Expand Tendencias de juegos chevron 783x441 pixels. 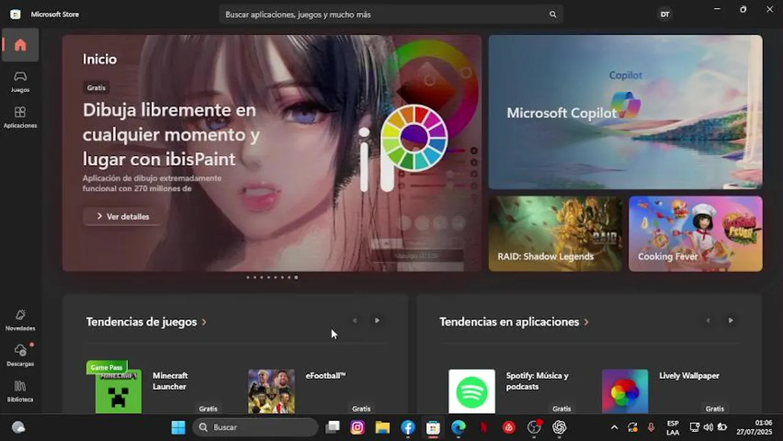[x=204, y=322]
